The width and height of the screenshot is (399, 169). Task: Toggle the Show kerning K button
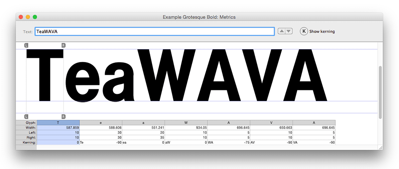click(x=304, y=31)
